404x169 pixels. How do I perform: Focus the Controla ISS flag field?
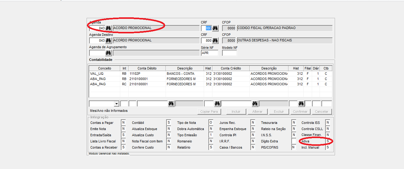click(x=328, y=123)
